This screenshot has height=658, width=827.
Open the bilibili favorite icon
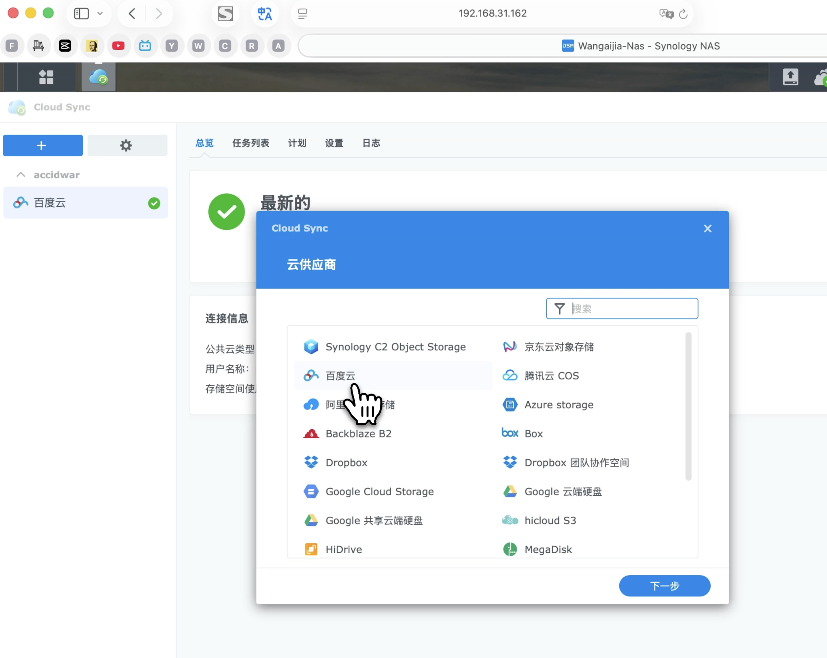click(145, 46)
